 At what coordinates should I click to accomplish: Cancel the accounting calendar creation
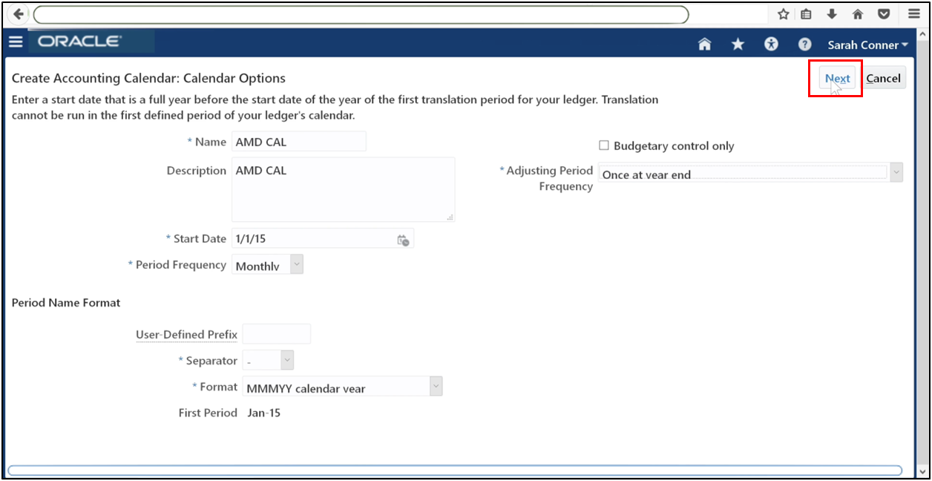[883, 77]
